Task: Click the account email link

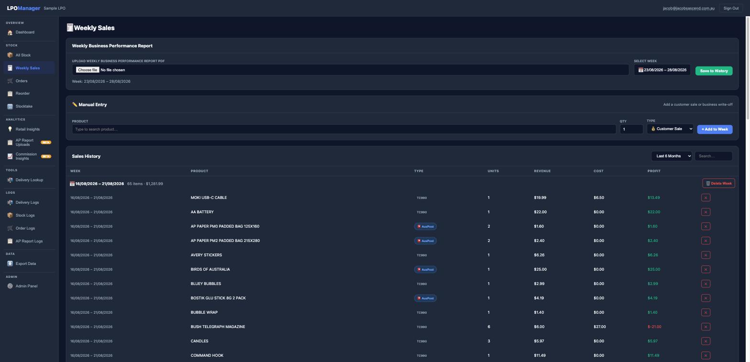Action: (x=689, y=8)
